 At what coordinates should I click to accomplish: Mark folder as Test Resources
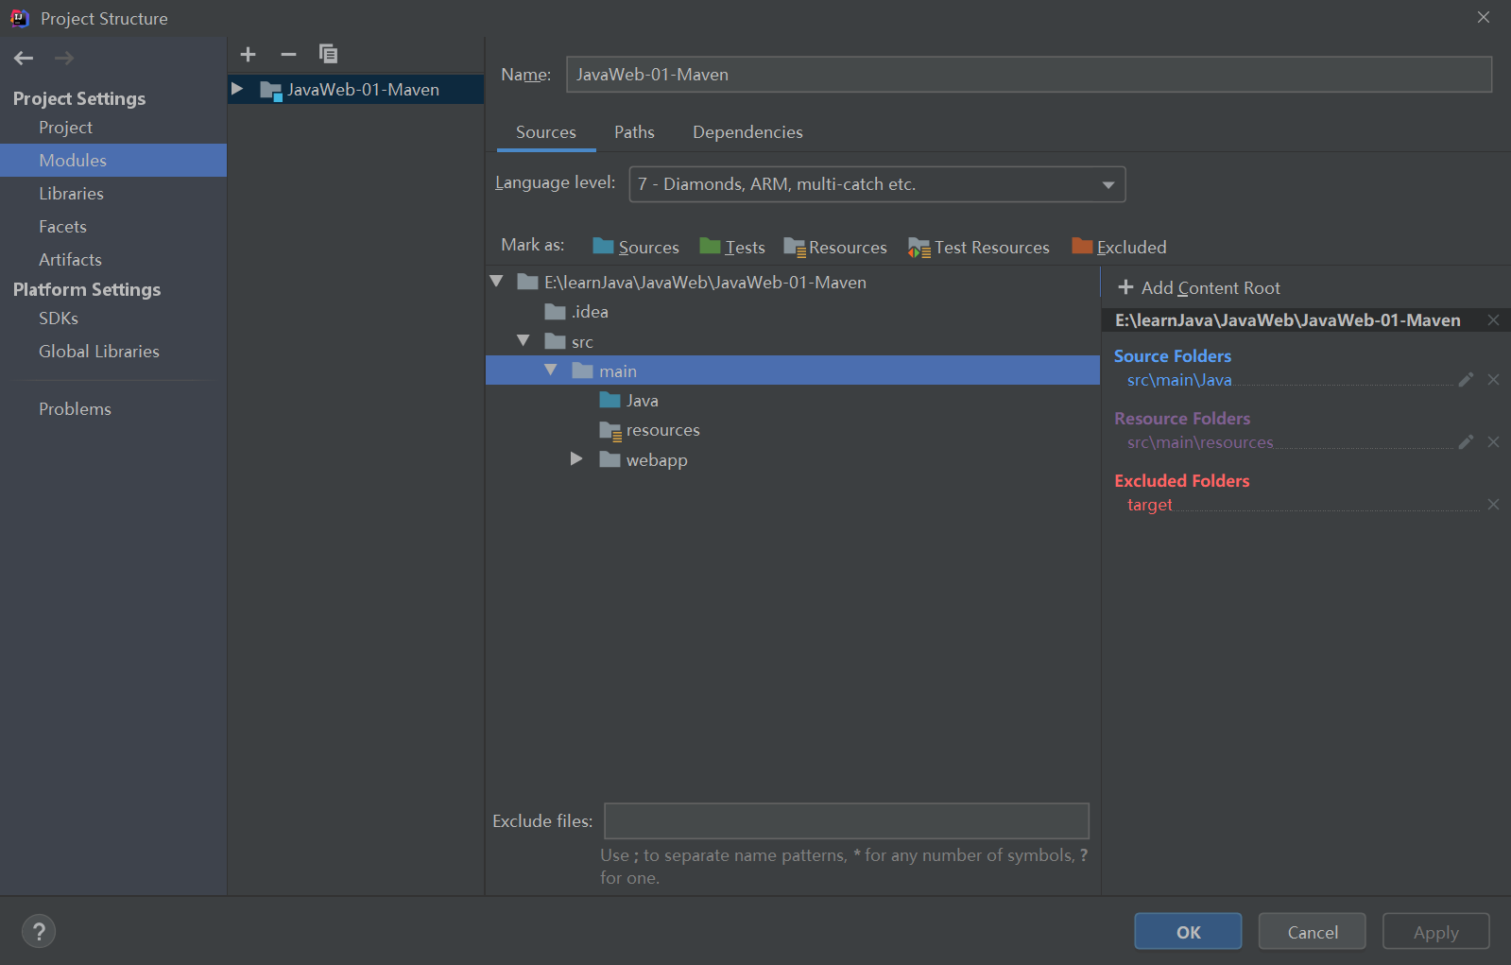coord(979,247)
